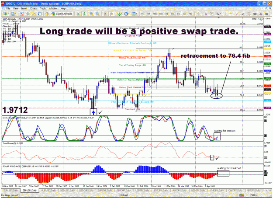Expand the Indicators dropdown arrow

tap(121, 14)
